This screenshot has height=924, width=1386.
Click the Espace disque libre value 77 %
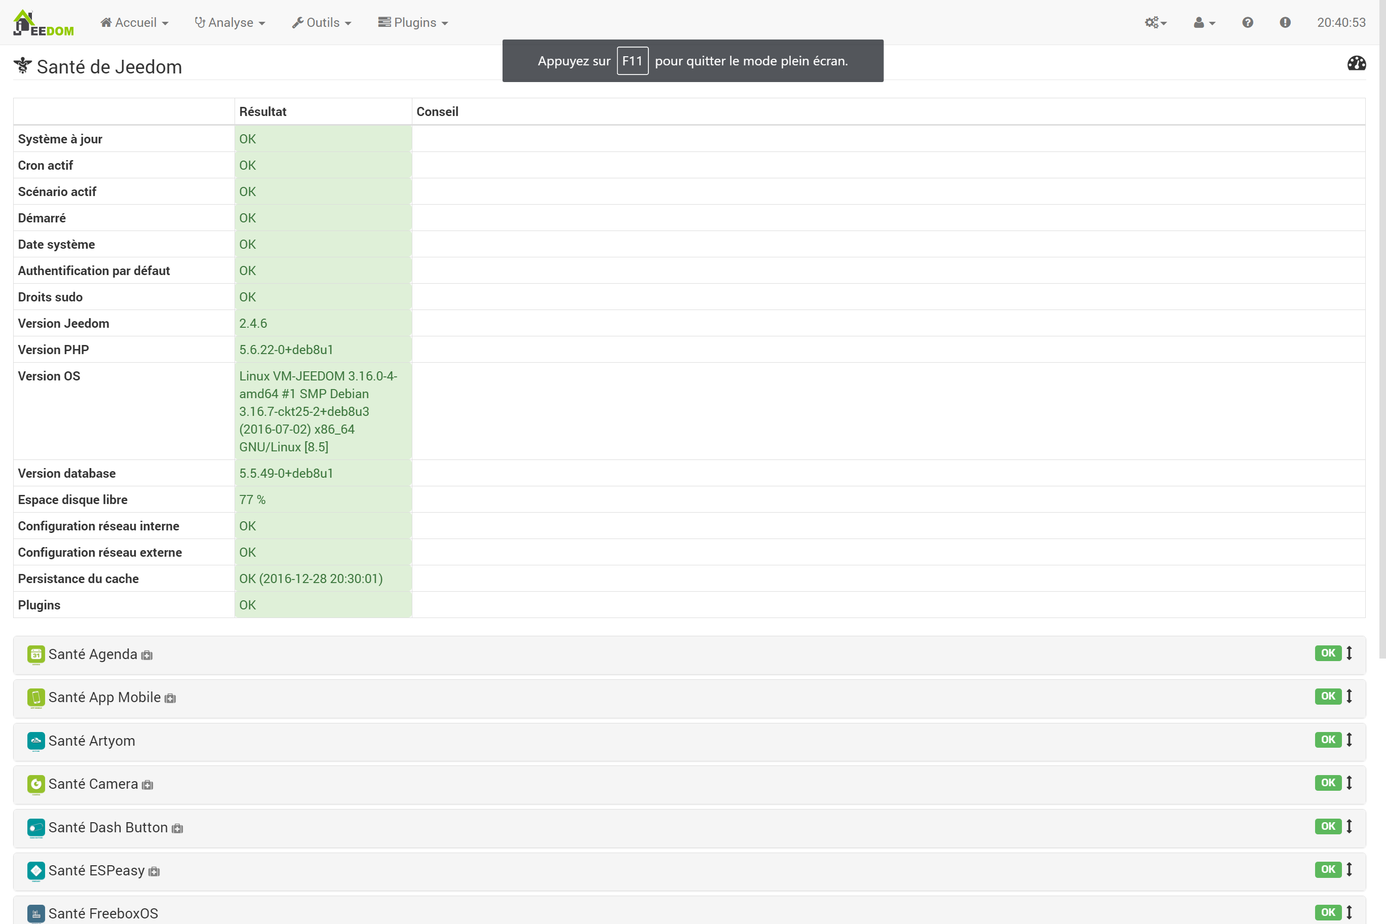(252, 499)
